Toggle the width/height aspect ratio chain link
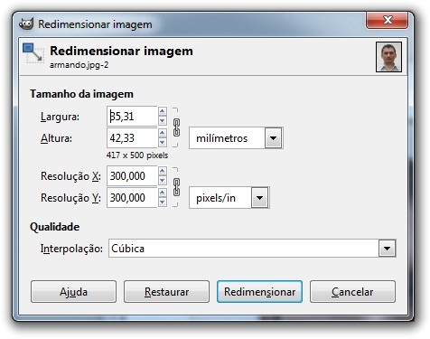The width and height of the screenshot is (430, 339). tap(176, 127)
